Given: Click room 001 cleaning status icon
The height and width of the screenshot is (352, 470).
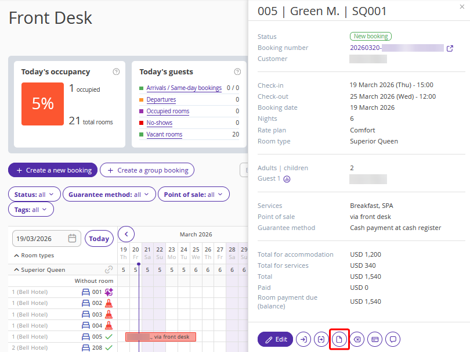Looking at the screenshot, I should [109, 292].
